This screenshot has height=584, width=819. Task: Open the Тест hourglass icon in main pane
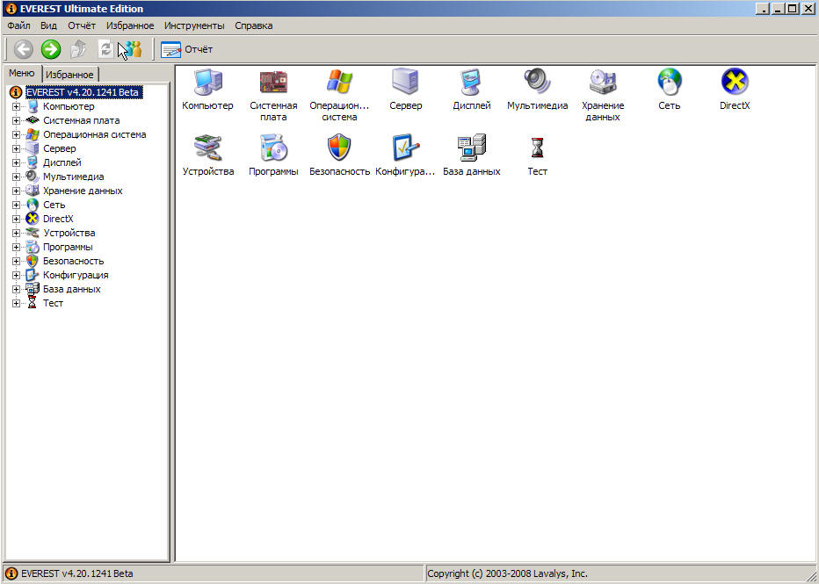click(x=538, y=148)
